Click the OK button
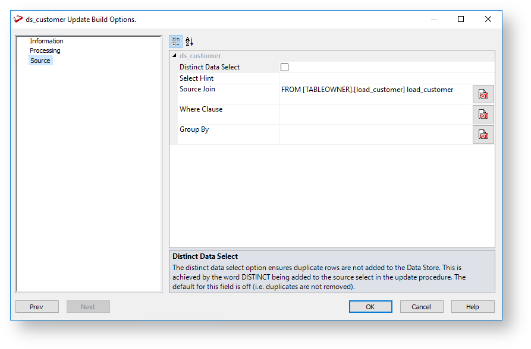Viewport: 531px width, 349px height. coord(370,307)
